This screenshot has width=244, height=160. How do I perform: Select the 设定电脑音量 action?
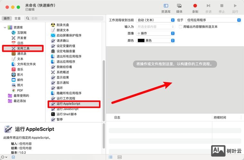(63, 51)
